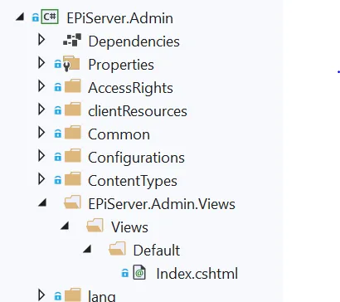This screenshot has width=340, height=302.
Task: Expand the ContentTypes folder
Action: click(41, 179)
